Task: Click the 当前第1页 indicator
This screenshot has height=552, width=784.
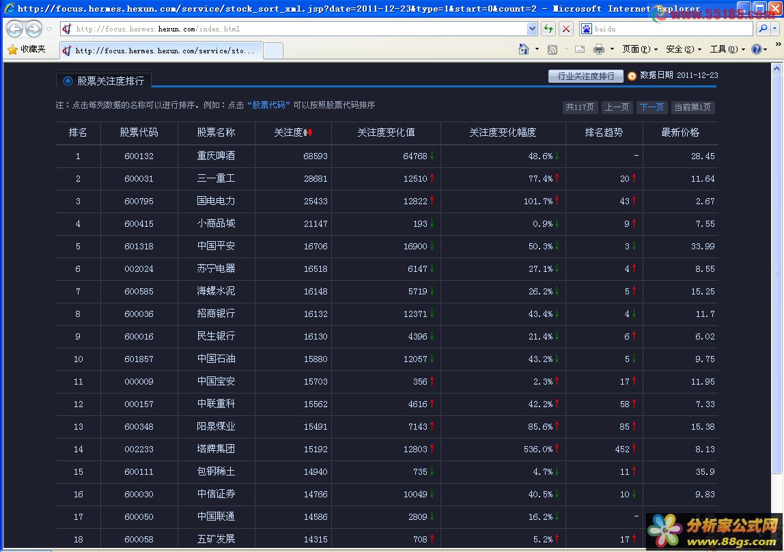Action: click(x=692, y=107)
